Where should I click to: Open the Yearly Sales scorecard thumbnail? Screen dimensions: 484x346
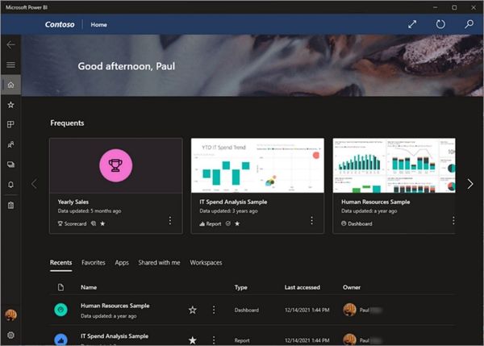[115, 165]
